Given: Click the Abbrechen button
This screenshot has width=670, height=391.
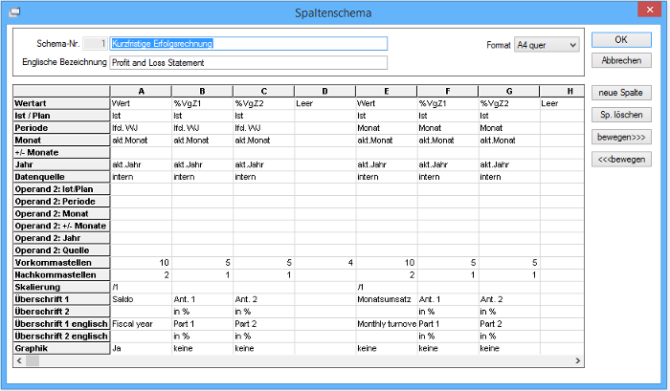Looking at the screenshot, I should tap(621, 60).
